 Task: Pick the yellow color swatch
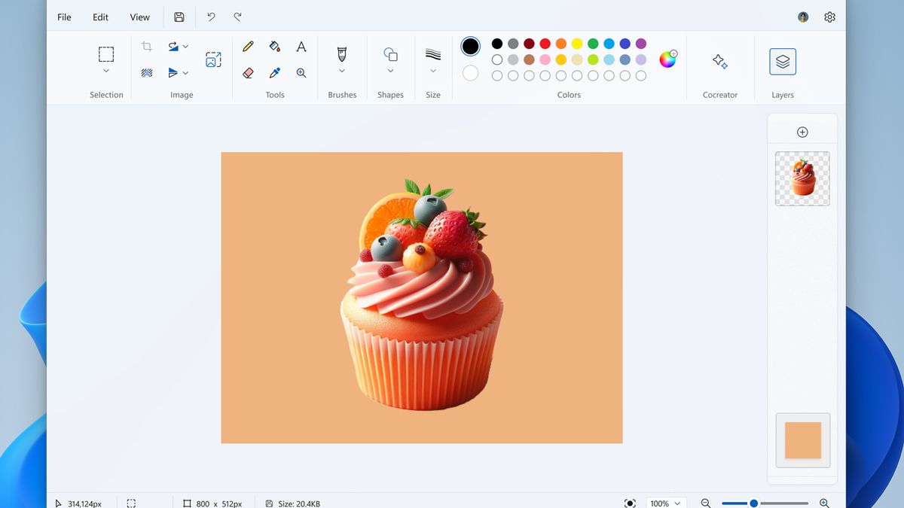[577, 44]
